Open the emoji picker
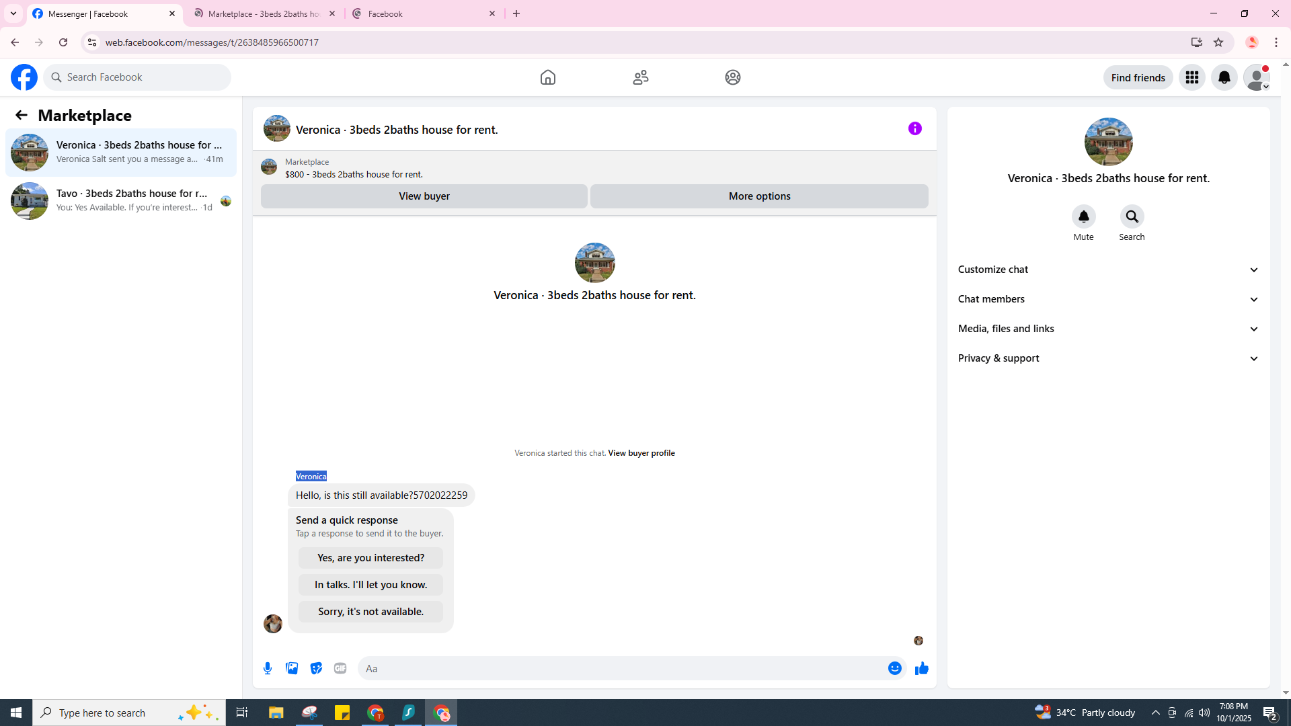The image size is (1291, 726). click(x=895, y=668)
